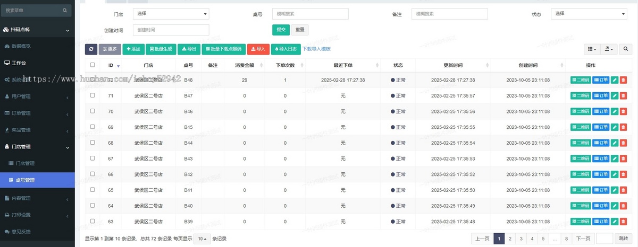
Task: Click the refresh table icon button
Action: tap(91, 49)
